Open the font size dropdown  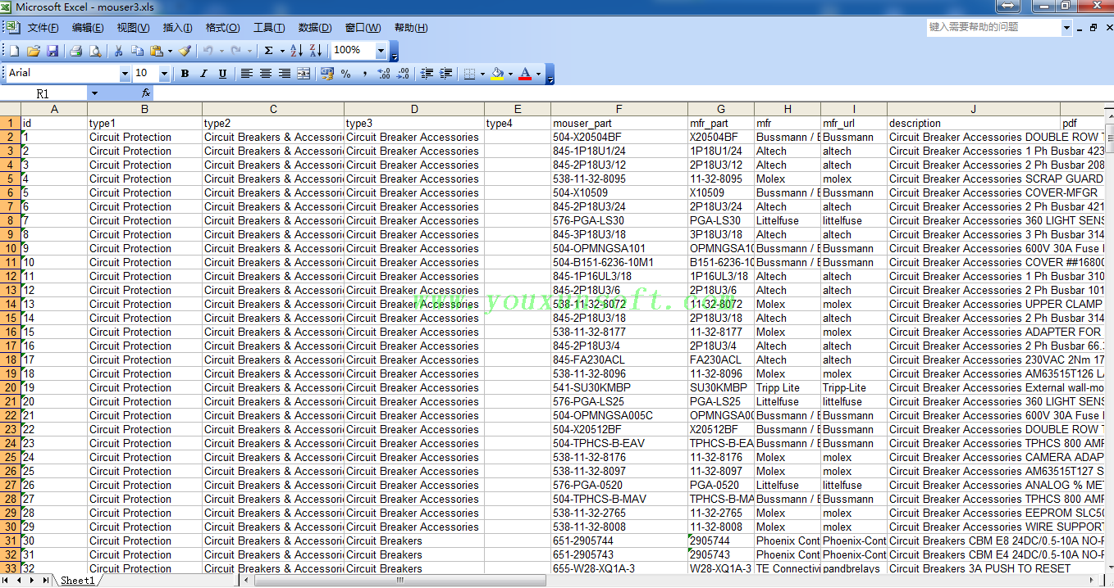click(164, 74)
